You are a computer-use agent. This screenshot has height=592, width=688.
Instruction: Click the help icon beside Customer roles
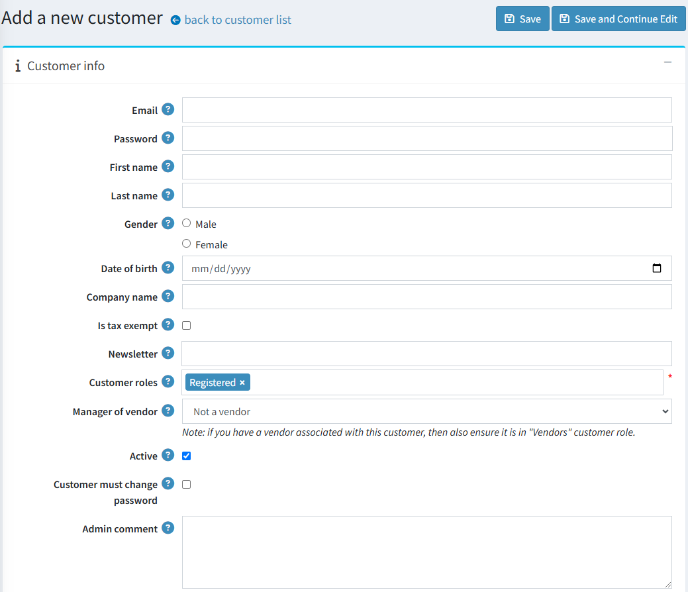tap(168, 381)
